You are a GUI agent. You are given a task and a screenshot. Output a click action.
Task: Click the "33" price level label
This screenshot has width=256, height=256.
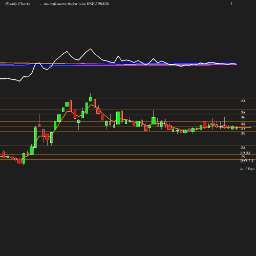click(x=243, y=124)
